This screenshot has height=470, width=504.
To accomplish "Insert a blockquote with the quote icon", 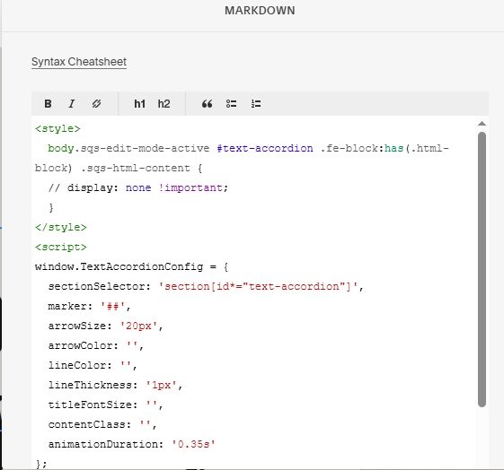I will [207, 104].
